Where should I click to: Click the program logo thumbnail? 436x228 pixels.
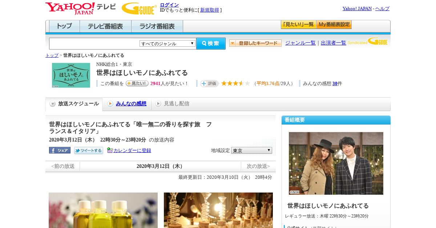(x=71, y=75)
